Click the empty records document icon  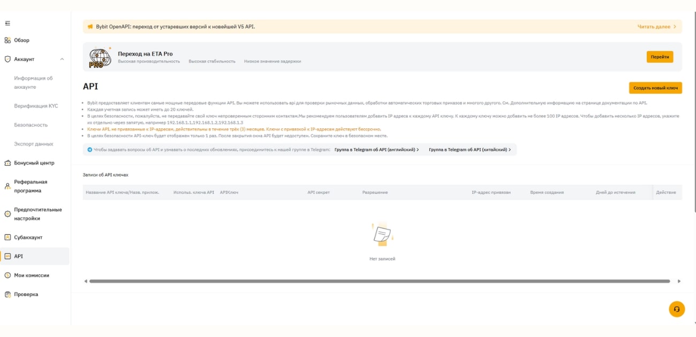(382, 234)
